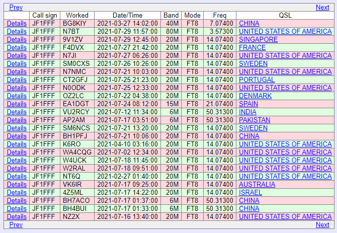Open Details for the 4Z5ML contact

tap(17, 193)
